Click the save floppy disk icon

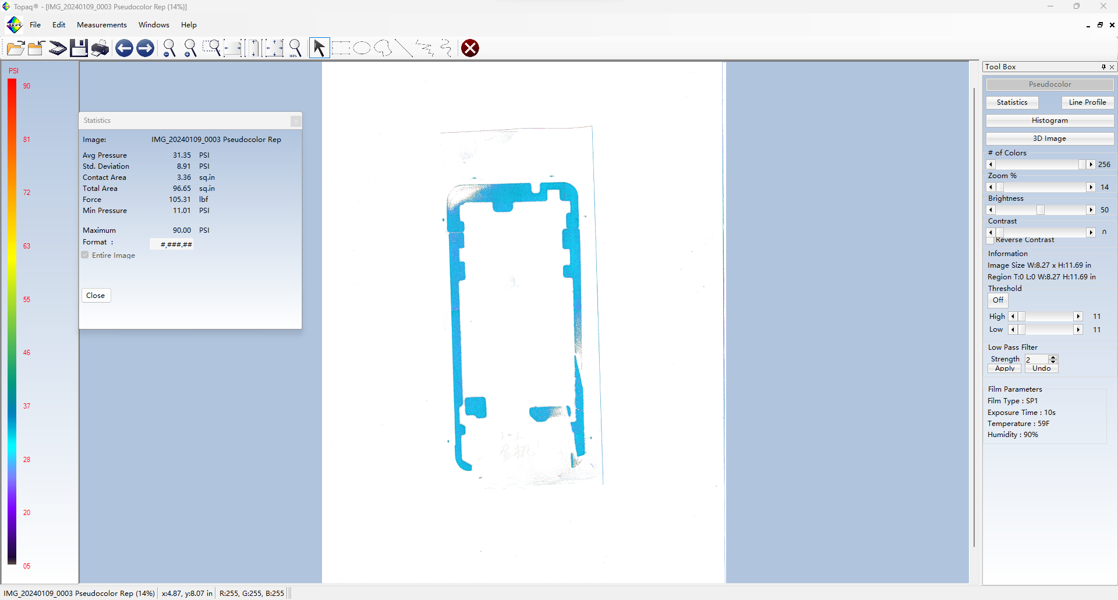pos(79,48)
